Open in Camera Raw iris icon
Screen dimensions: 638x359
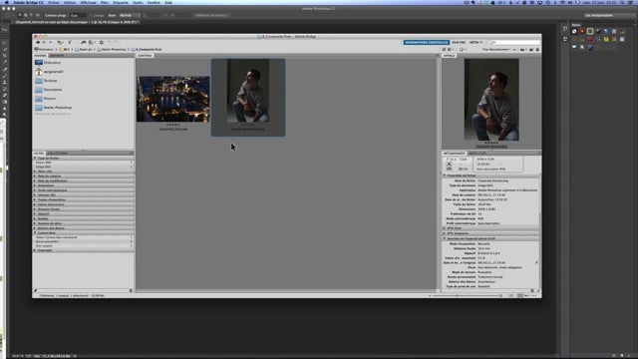pos(102,42)
